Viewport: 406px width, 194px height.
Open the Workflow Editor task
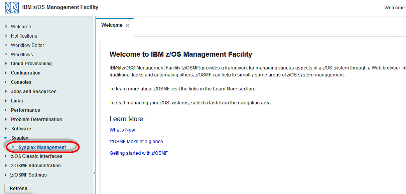point(27,45)
